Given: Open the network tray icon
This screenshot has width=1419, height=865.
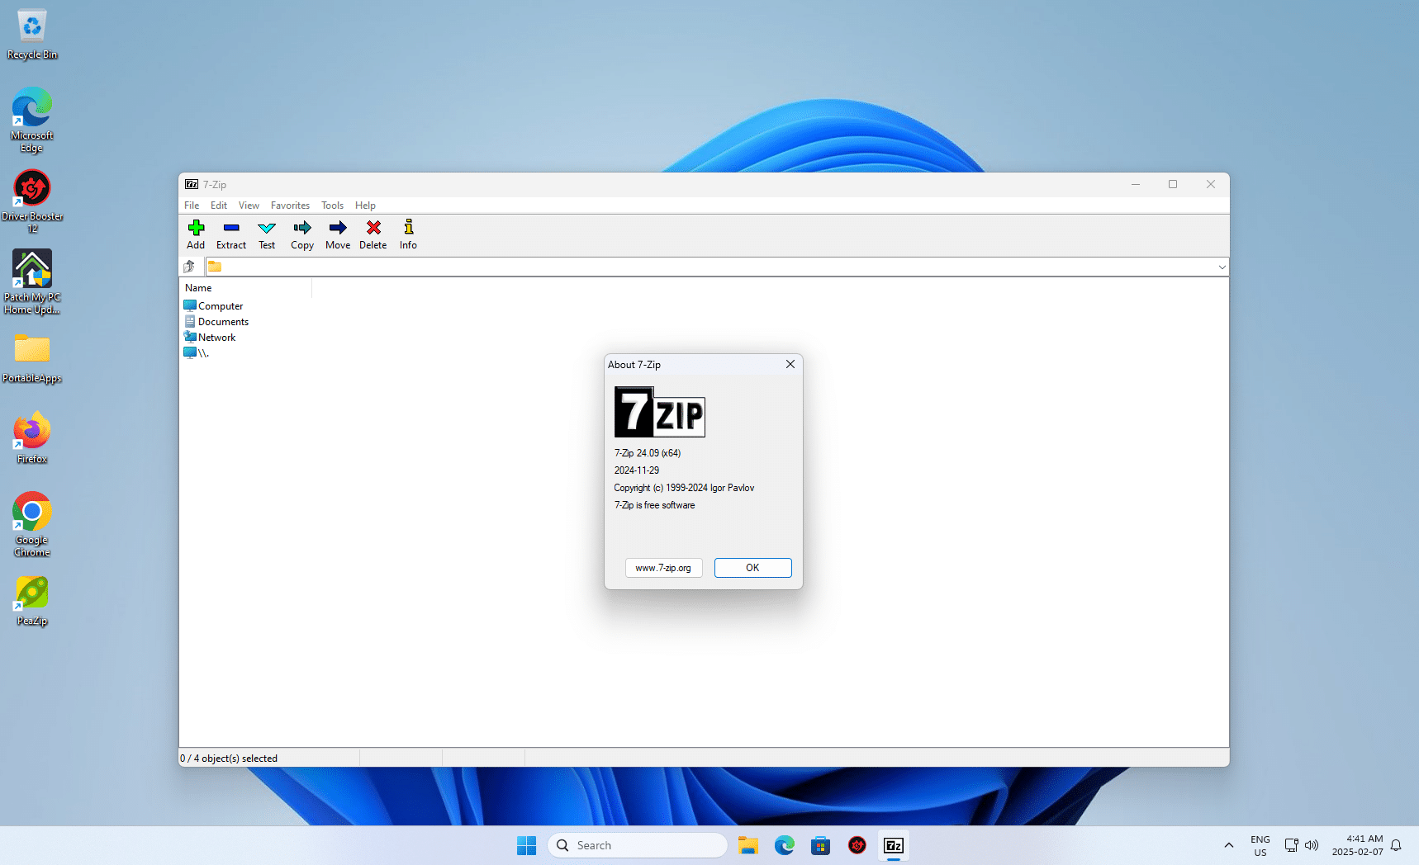Looking at the screenshot, I should [1291, 845].
